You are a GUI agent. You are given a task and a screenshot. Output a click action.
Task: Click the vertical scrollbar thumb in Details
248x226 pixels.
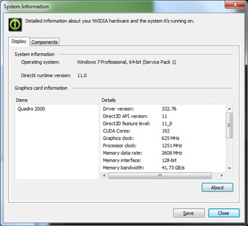229,125
